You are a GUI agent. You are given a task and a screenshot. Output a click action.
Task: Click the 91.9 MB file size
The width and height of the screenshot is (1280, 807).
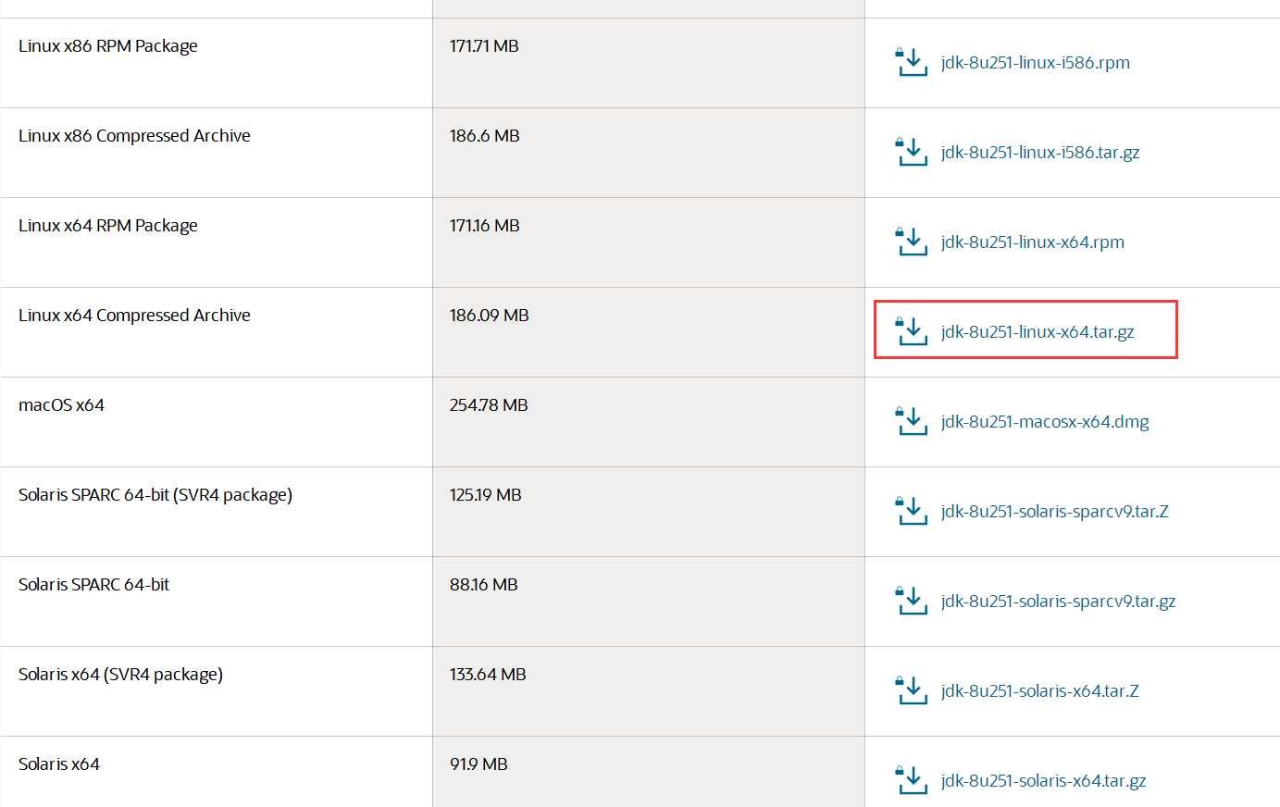pyautogui.click(x=478, y=764)
